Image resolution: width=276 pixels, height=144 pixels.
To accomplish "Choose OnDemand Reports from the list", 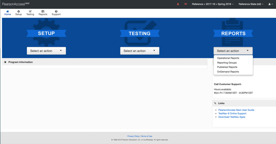I will coord(228,72).
